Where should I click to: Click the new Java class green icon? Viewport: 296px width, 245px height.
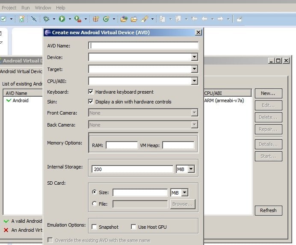(x=106, y=19)
